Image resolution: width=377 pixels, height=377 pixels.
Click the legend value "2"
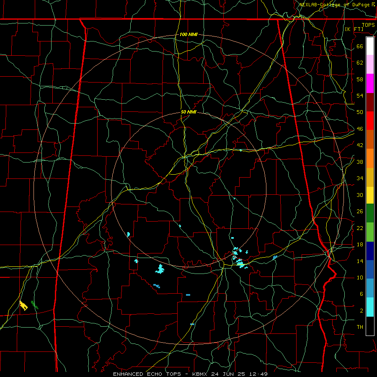tap(361, 311)
